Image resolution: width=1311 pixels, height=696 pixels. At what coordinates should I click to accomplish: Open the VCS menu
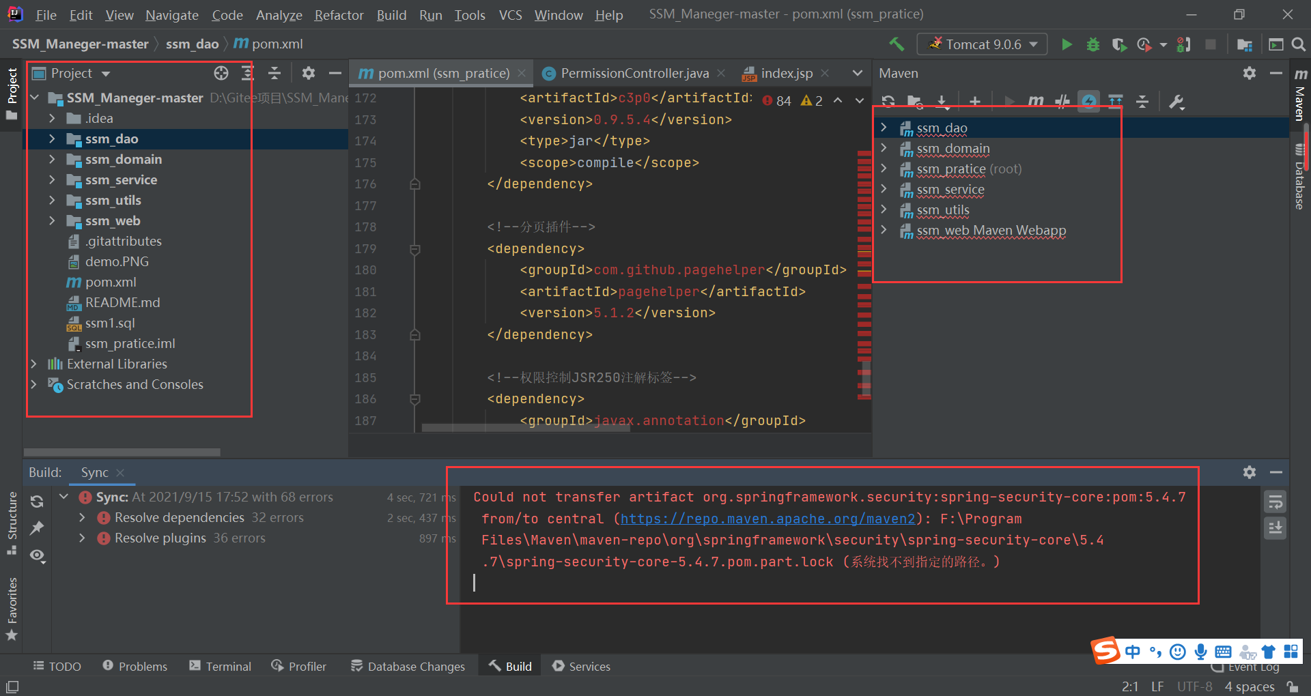click(x=510, y=15)
